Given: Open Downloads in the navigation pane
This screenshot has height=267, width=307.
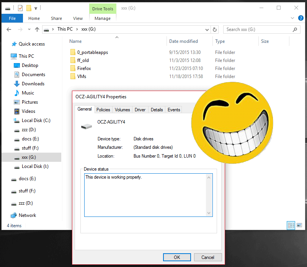Looking at the screenshot, I should click(33, 84).
